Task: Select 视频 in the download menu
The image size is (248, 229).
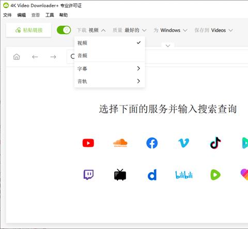Action: tap(110, 43)
